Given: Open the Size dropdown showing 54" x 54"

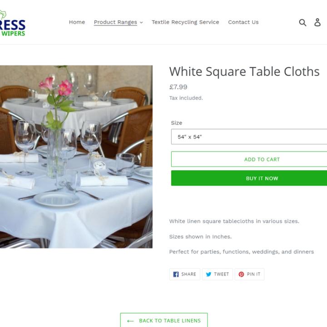Looking at the screenshot, I should tap(249, 137).
